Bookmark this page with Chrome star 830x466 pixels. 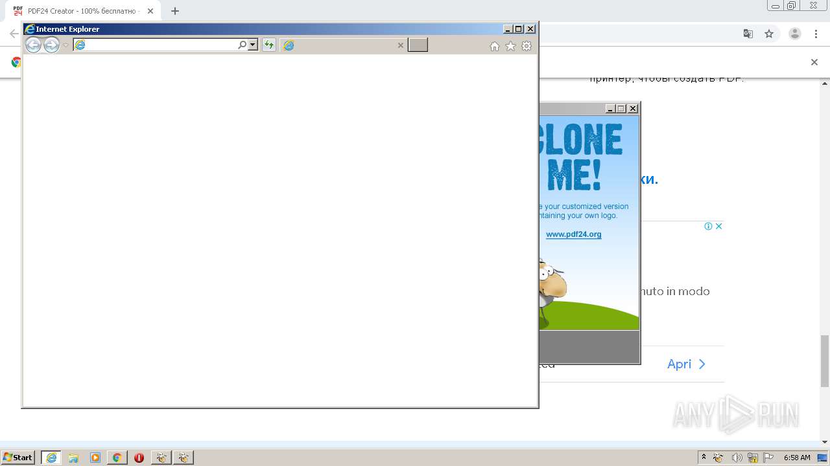tap(769, 34)
